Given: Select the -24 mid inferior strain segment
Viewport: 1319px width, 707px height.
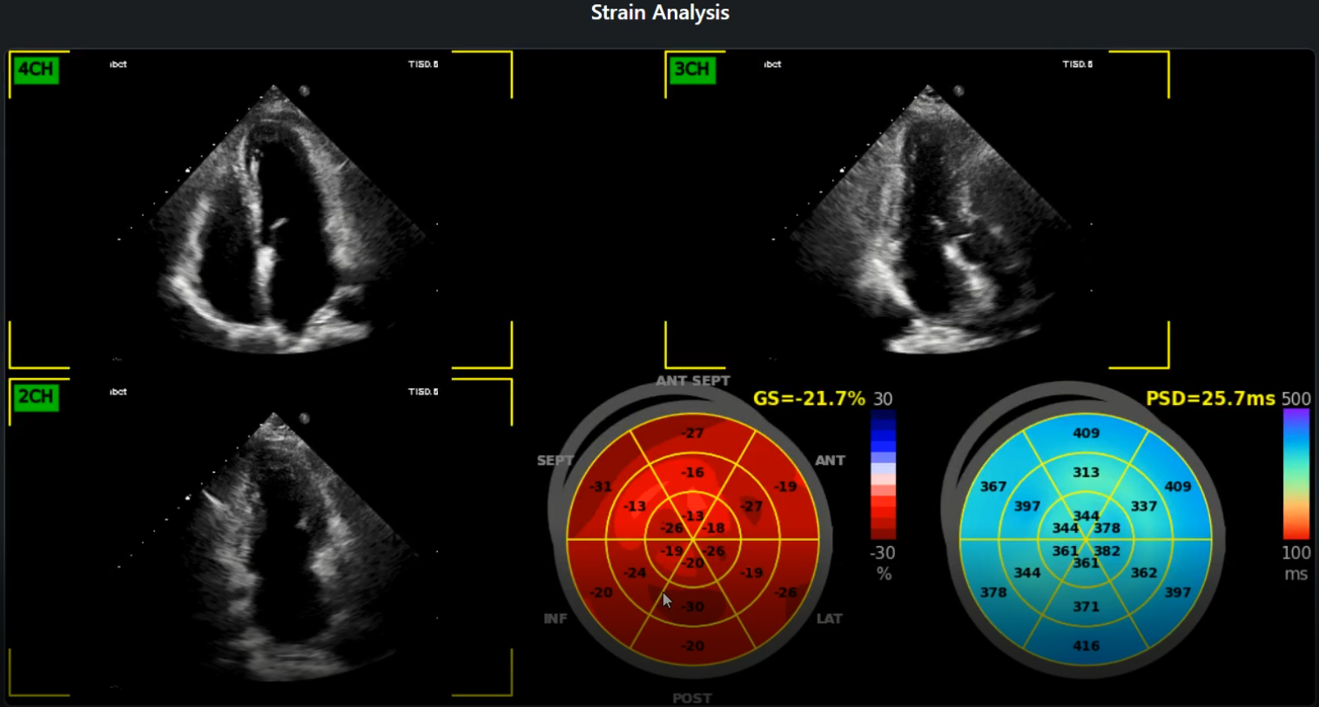Looking at the screenshot, I should click(635, 572).
